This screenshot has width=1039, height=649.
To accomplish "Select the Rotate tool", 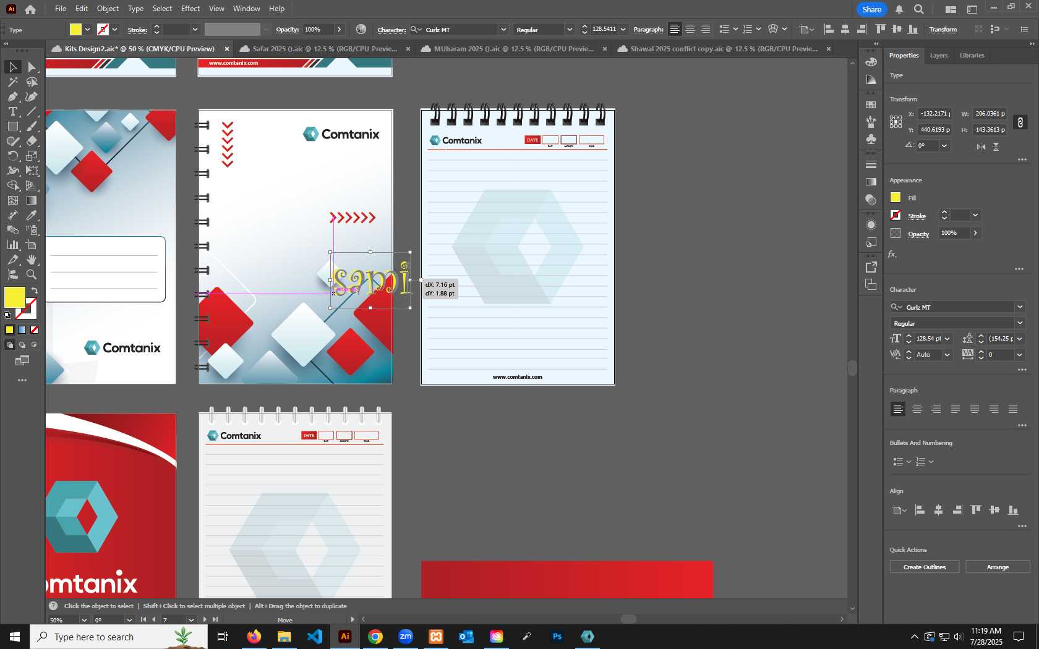I will coord(12,156).
